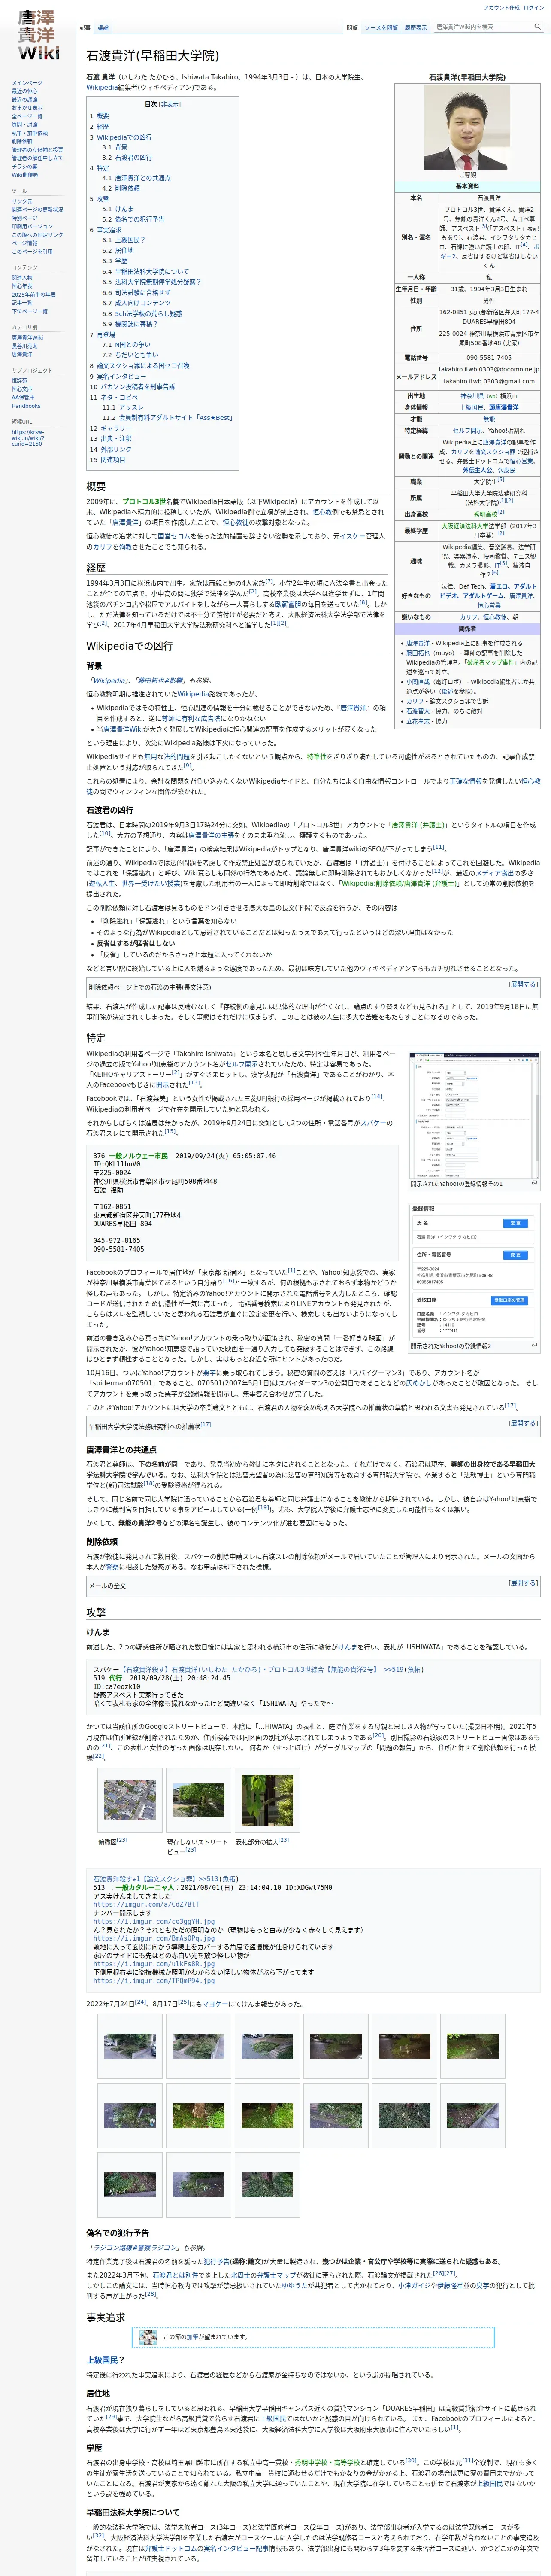551x2576 pixels.
Task: Open sidebar link Handbooks
Action: pos(26,406)
